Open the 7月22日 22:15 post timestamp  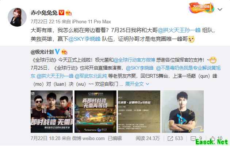46,22
